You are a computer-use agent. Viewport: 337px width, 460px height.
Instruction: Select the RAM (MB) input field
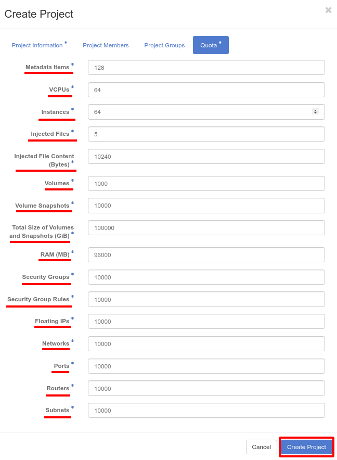pyautogui.click(x=206, y=254)
